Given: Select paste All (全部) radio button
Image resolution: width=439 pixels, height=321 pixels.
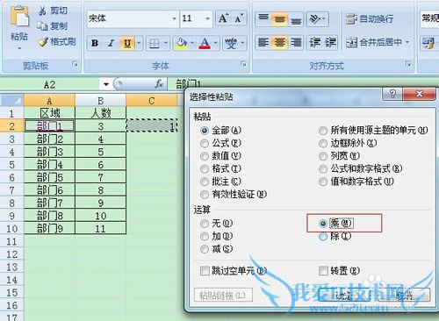Looking at the screenshot, I should pyautogui.click(x=205, y=131).
